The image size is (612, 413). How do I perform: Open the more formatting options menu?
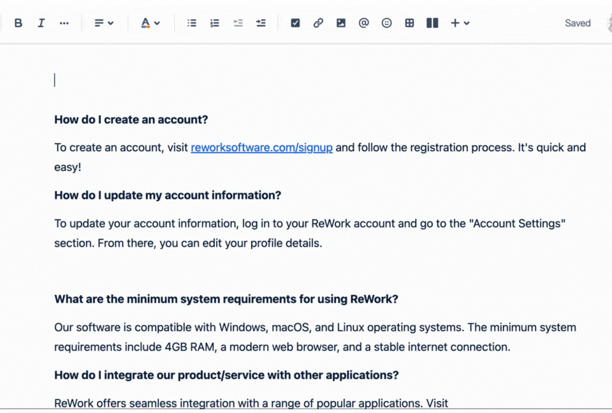[64, 22]
